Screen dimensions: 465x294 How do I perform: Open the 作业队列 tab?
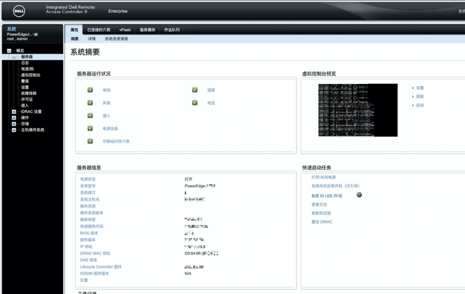[172, 30]
